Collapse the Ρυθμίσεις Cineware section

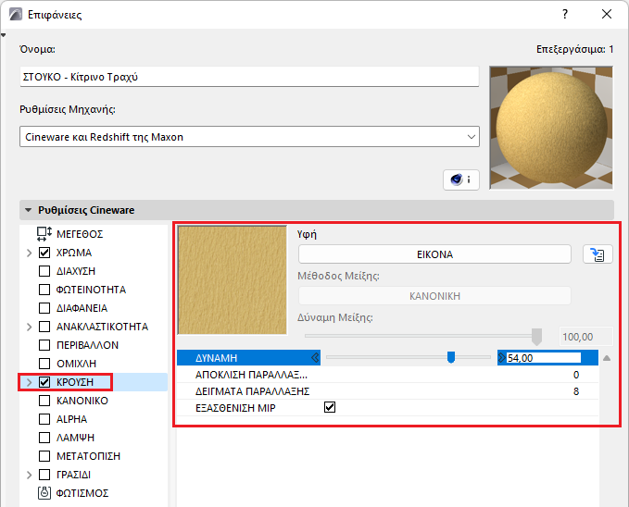point(28,210)
